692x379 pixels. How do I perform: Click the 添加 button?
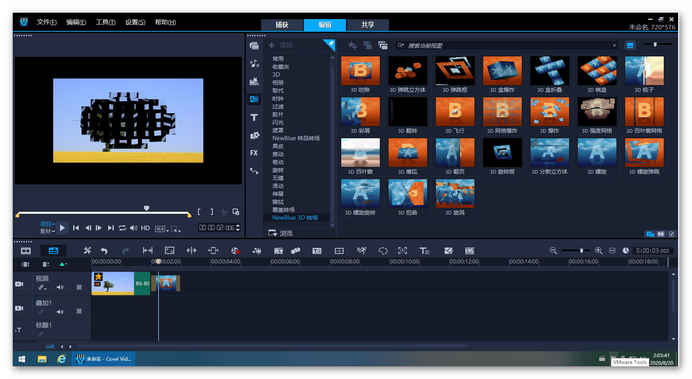click(x=281, y=45)
